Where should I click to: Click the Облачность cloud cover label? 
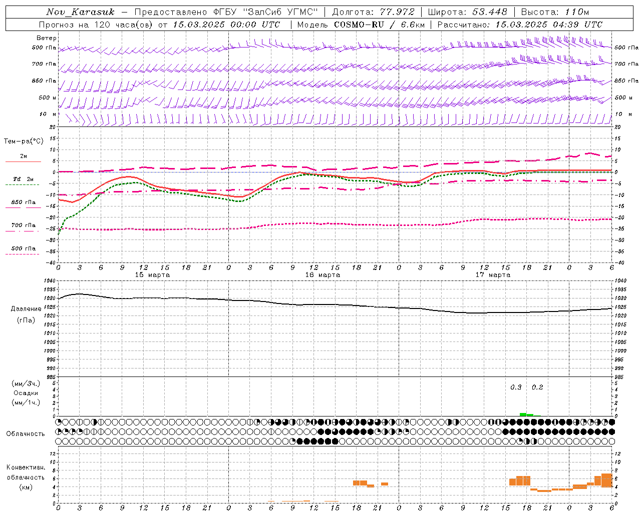pos(26,434)
